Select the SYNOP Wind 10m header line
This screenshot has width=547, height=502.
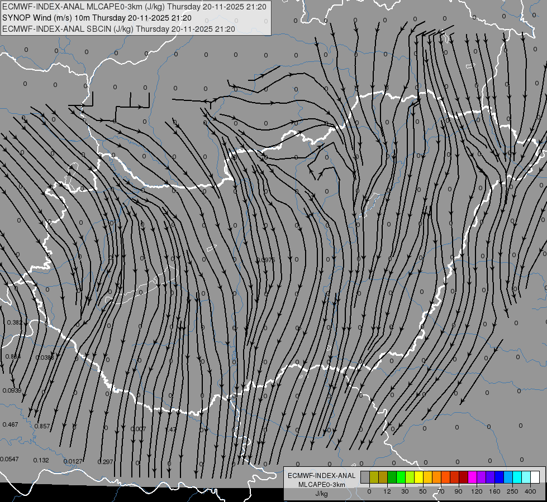pyautogui.click(x=97, y=18)
